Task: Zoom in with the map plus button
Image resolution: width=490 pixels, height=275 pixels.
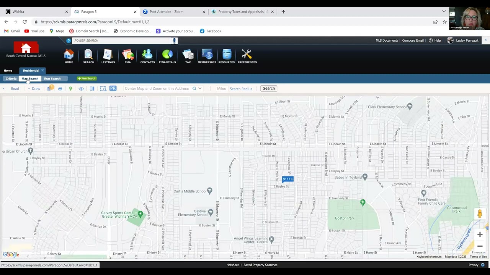Action: pyautogui.click(x=480, y=235)
